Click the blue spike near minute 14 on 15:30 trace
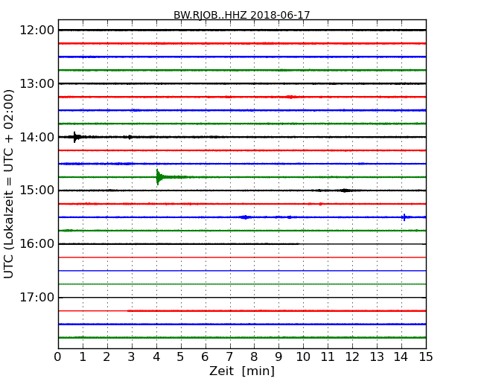Image resolution: width=484 pixels, height=387 pixels. coord(404,217)
